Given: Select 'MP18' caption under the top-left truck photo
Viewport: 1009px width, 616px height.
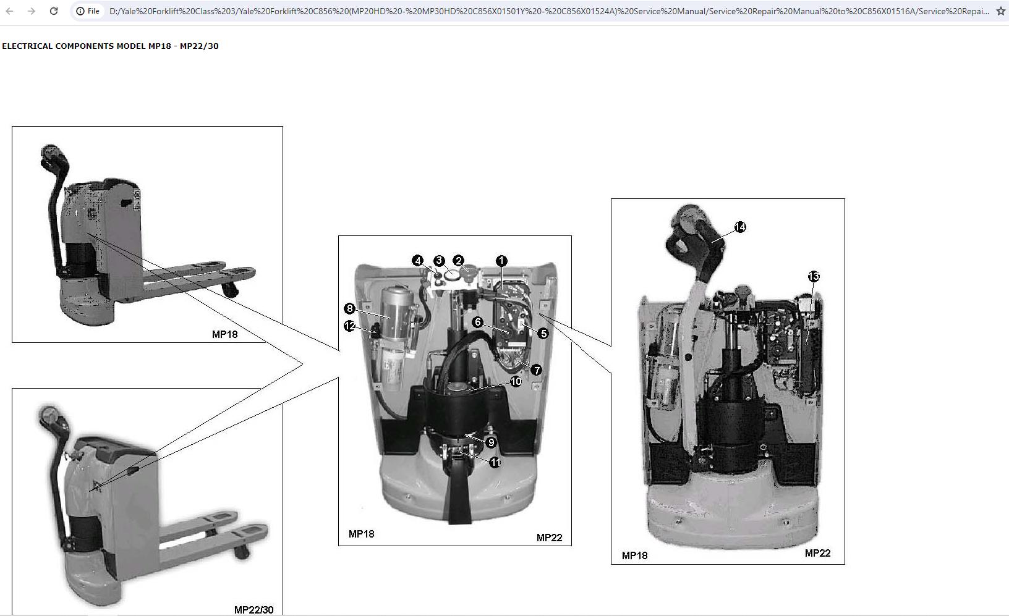Looking at the screenshot, I should [x=224, y=334].
